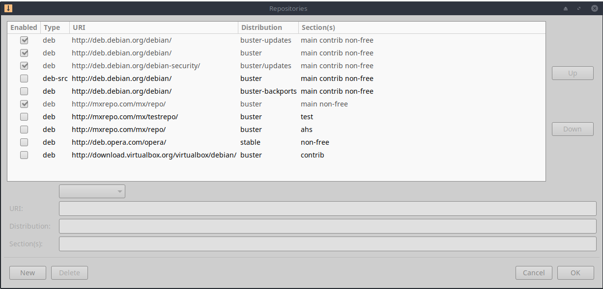Enable the buster-backports repository checkbox
This screenshot has width=603, height=289.
24,91
